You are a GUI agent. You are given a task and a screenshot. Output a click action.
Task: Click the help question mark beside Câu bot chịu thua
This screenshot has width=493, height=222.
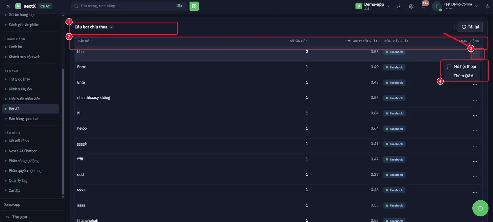(111, 27)
